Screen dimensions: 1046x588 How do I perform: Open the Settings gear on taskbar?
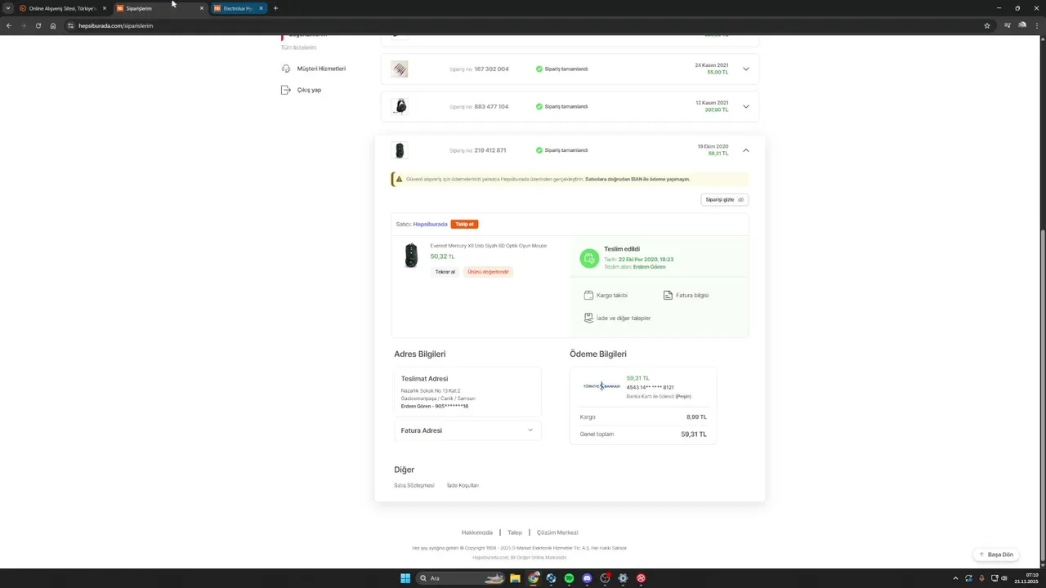point(623,578)
